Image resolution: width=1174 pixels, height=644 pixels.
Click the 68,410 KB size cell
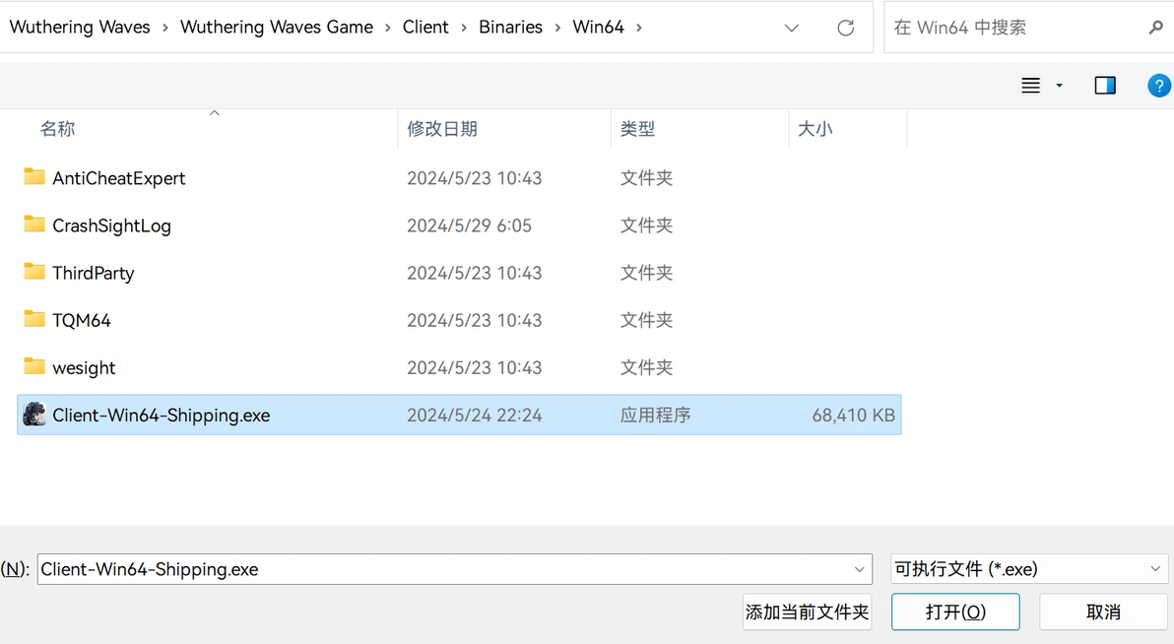[854, 415]
